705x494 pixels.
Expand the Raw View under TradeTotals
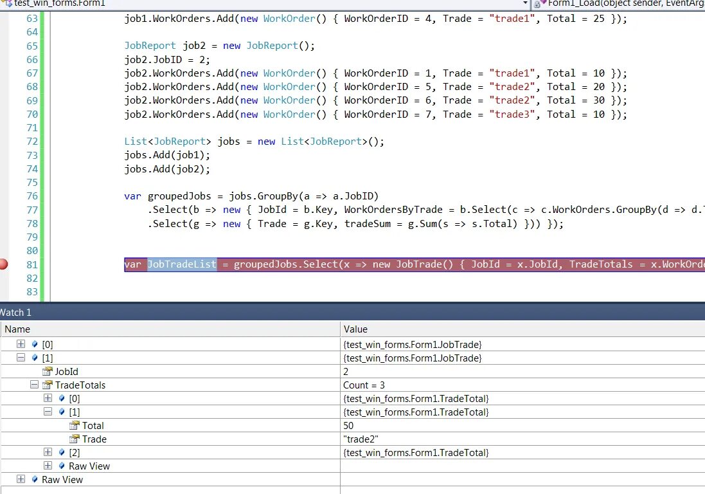48,466
